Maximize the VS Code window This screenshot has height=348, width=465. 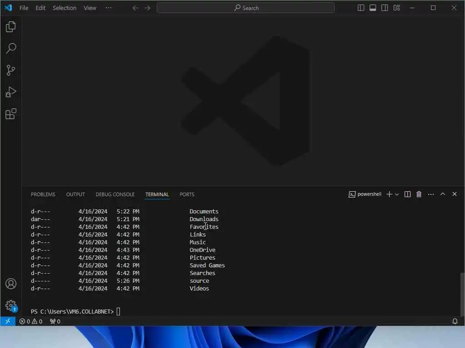pyautogui.click(x=433, y=8)
